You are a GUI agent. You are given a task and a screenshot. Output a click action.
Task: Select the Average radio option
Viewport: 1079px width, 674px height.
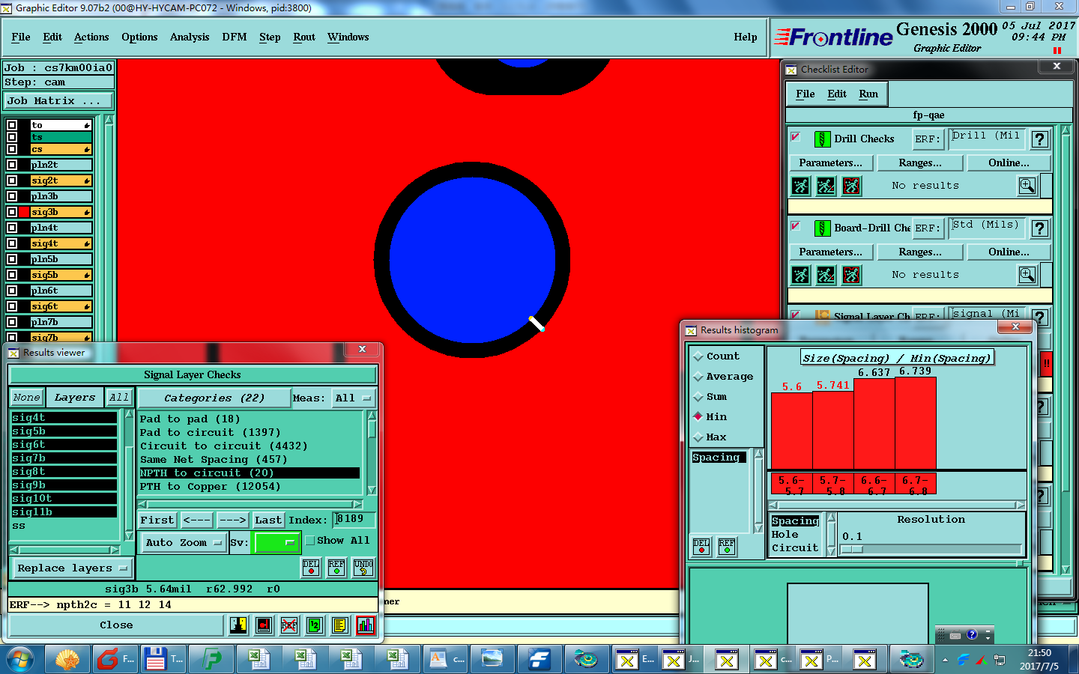click(x=698, y=377)
